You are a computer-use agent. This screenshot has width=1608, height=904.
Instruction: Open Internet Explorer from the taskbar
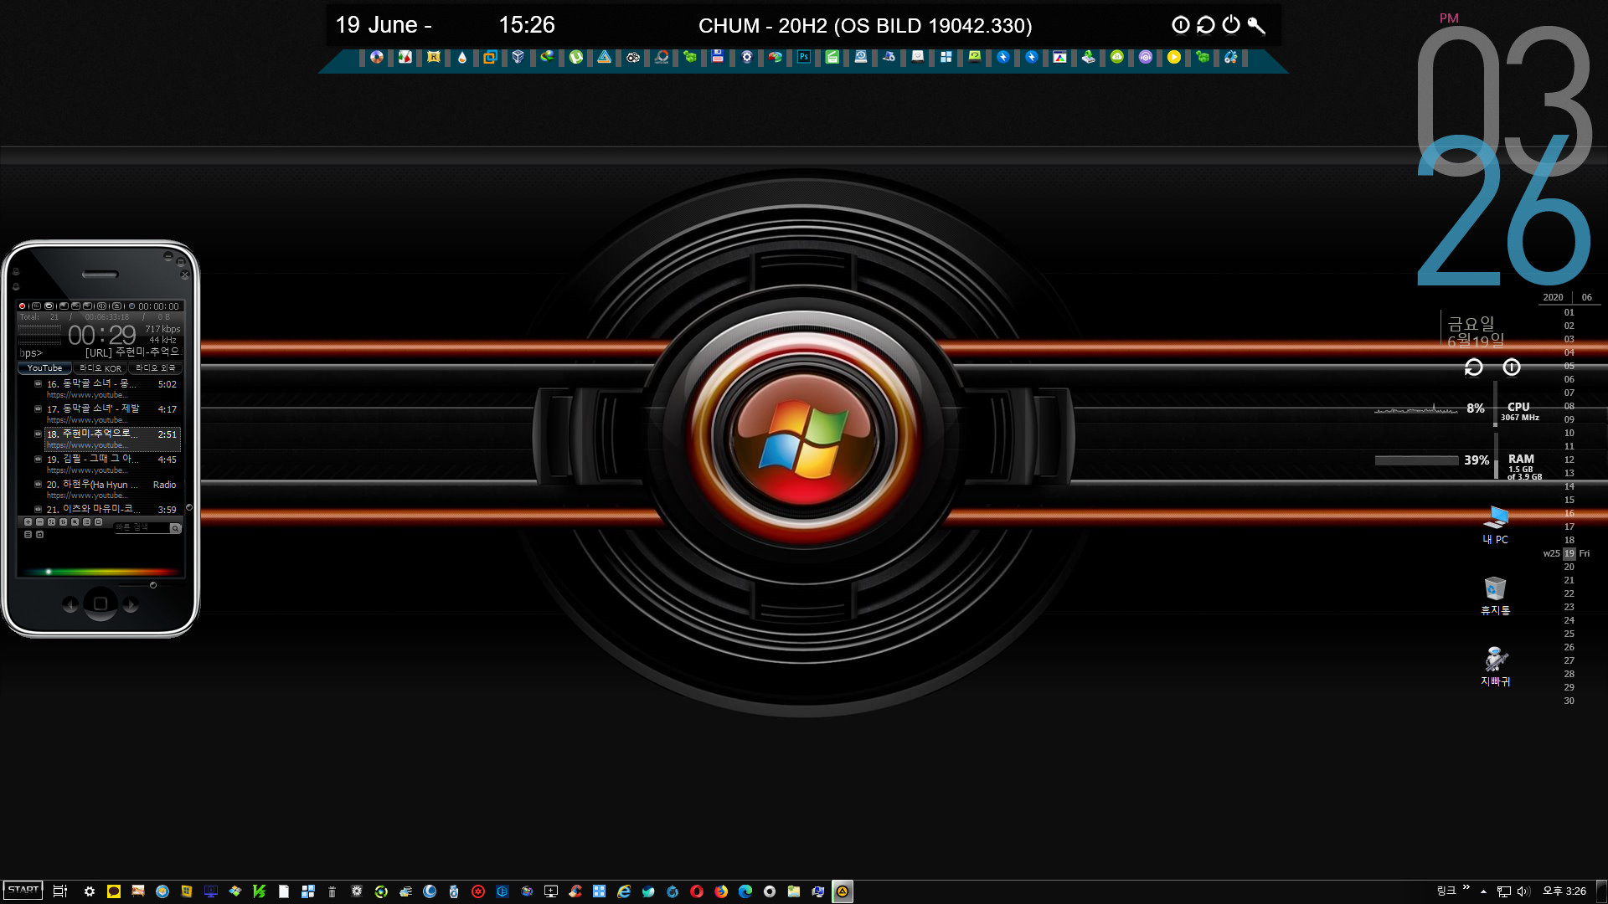coord(624,891)
